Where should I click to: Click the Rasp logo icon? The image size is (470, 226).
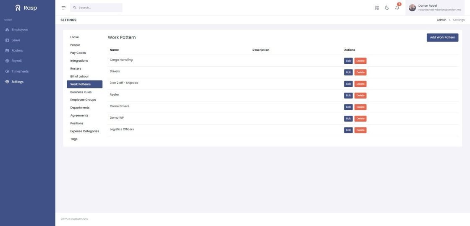pyautogui.click(x=18, y=8)
